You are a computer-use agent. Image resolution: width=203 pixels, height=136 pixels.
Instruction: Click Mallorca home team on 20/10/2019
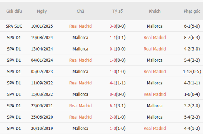point(80,128)
